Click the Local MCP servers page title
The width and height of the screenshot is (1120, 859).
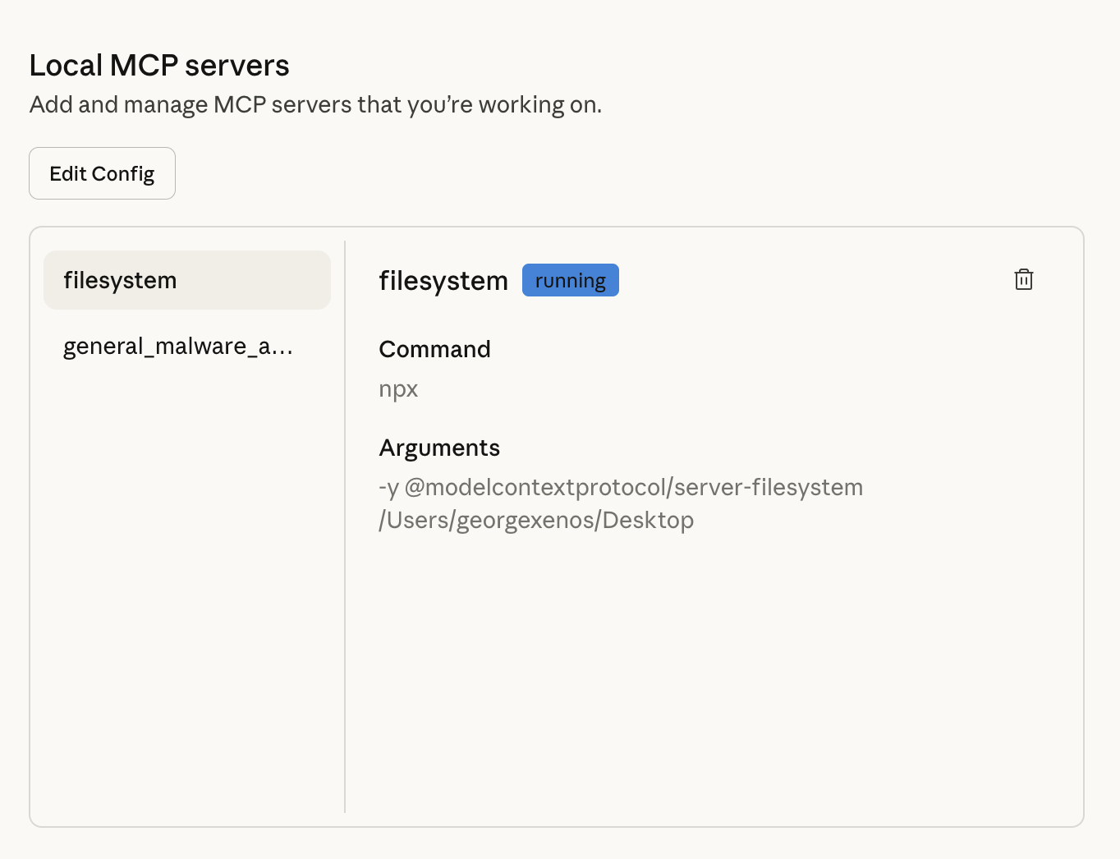click(159, 66)
